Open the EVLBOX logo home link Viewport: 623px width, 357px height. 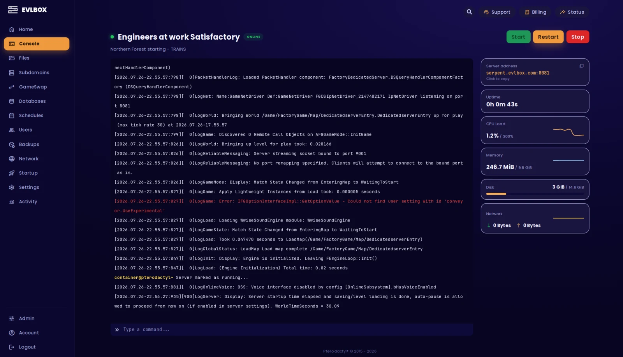tap(27, 10)
